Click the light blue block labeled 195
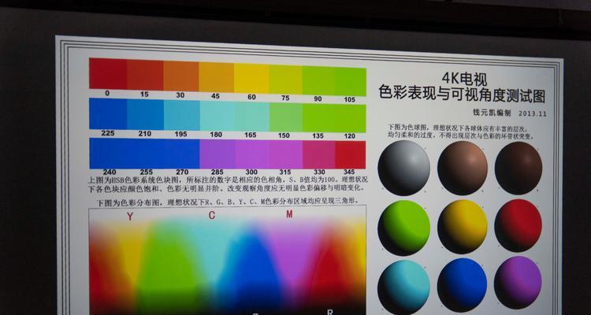 (x=182, y=115)
